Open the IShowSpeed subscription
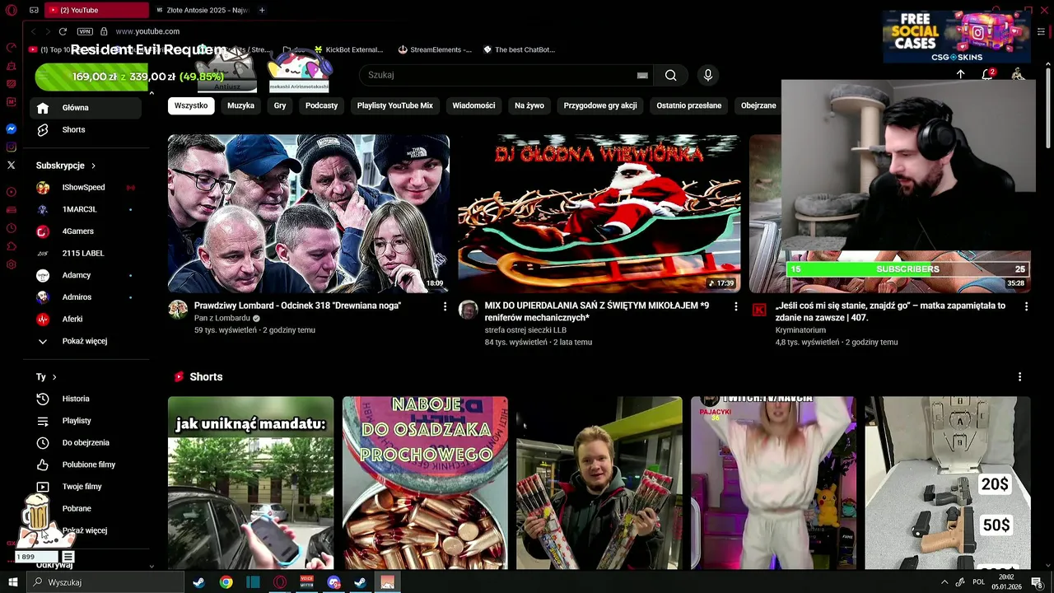This screenshot has height=593, width=1054. 84,188
